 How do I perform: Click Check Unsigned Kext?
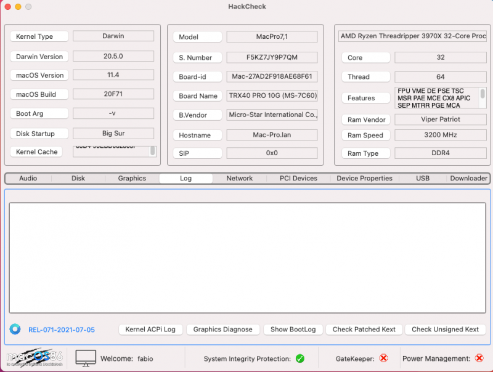coord(445,329)
